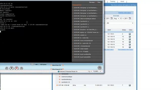
Task: Click the security icon in browser status bar
Action: click(89, 71)
